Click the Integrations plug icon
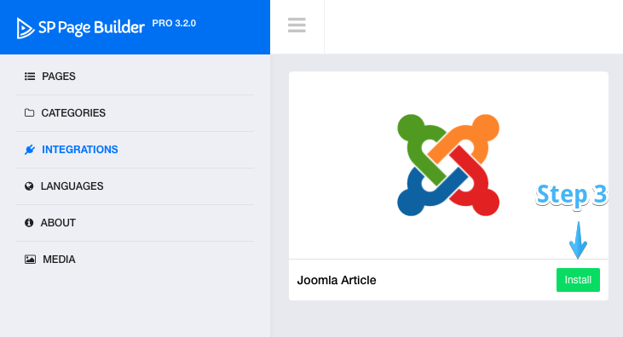623x337 pixels. click(x=29, y=150)
